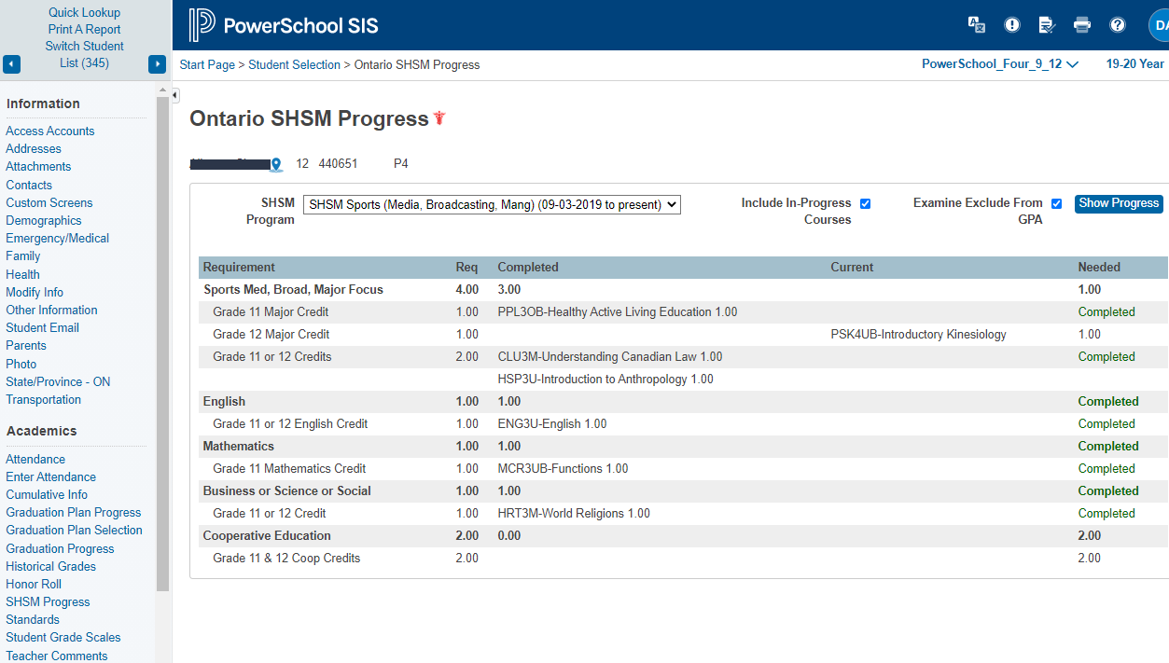Toggle Examine Exclude From GPA checkbox
1169x663 pixels.
point(1056,203)
